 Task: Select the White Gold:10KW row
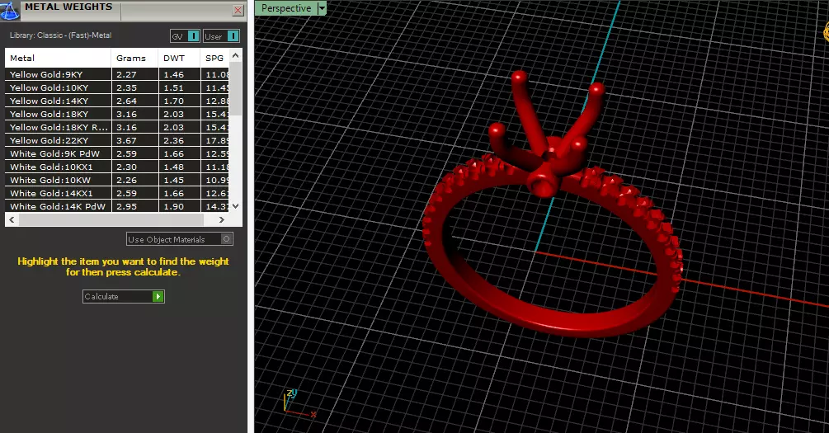pos(117,181)
